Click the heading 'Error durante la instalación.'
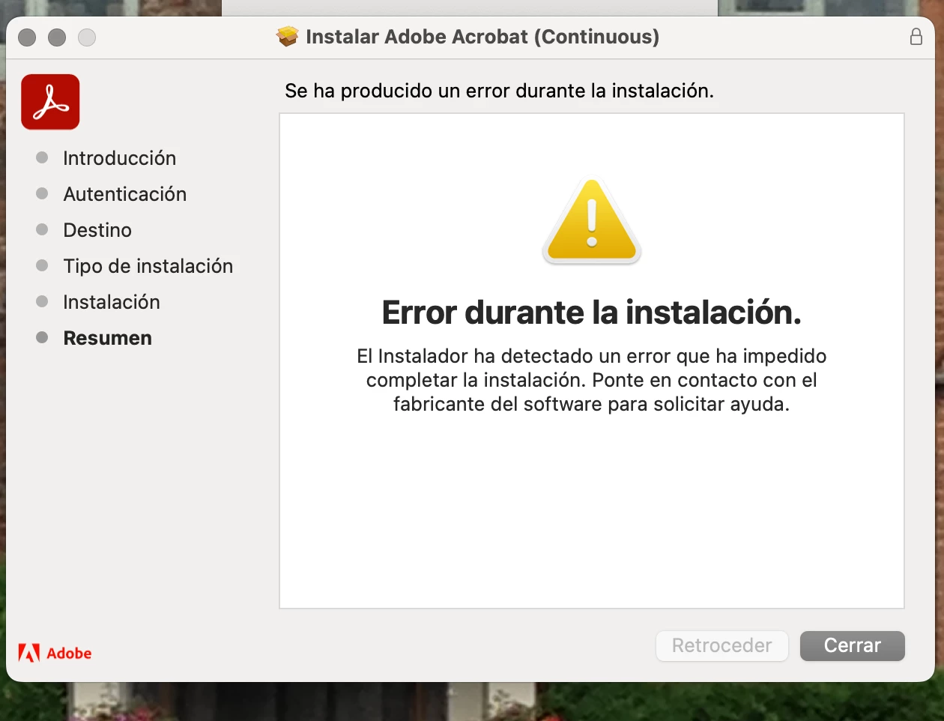 [591, 312]
